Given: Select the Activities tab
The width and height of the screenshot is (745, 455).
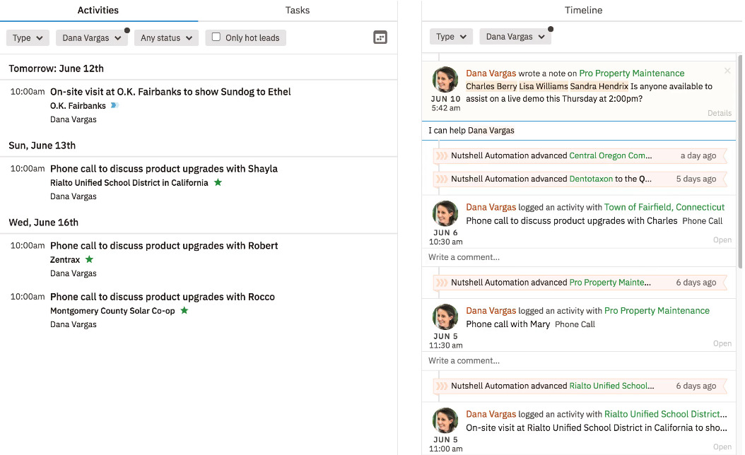Looking at the screenshot, I should tap(98, 10).
